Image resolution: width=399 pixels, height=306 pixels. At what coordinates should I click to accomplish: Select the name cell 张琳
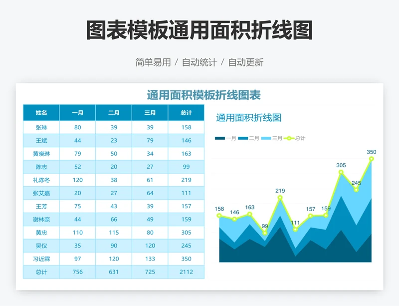(x=41, y=127)
